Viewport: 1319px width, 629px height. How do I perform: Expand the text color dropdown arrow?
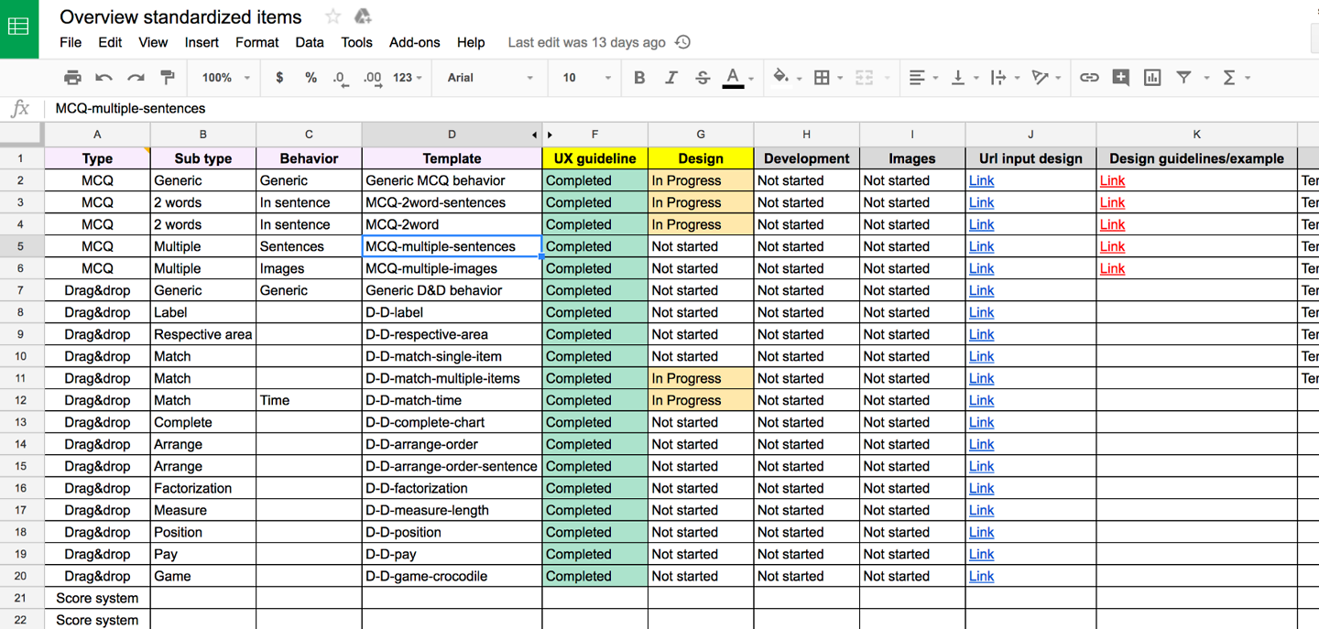751,79
